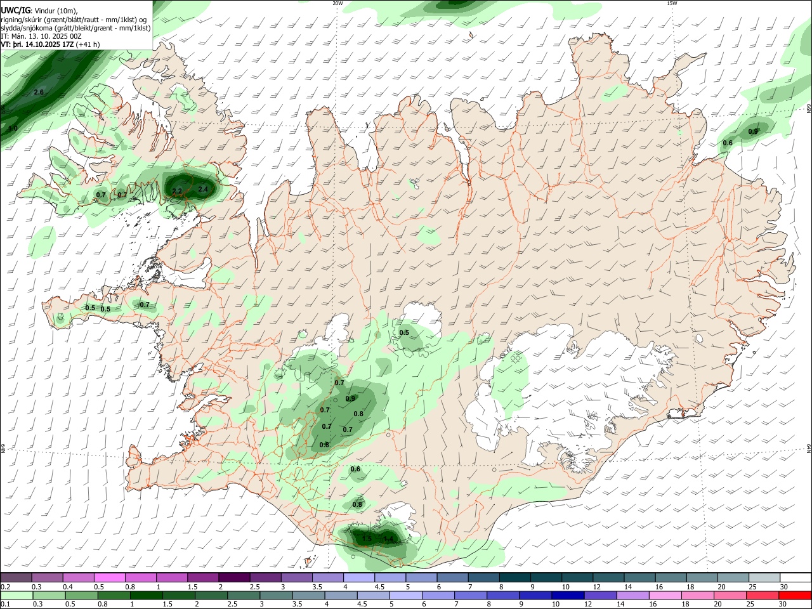Click the 0.5 value on Hofsjökull glacier
The width and height of the screenshot is (812, 609).
click(404, 333)
